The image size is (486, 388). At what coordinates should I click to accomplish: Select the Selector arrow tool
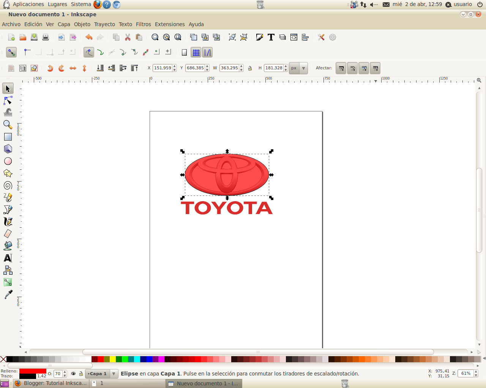8,89
